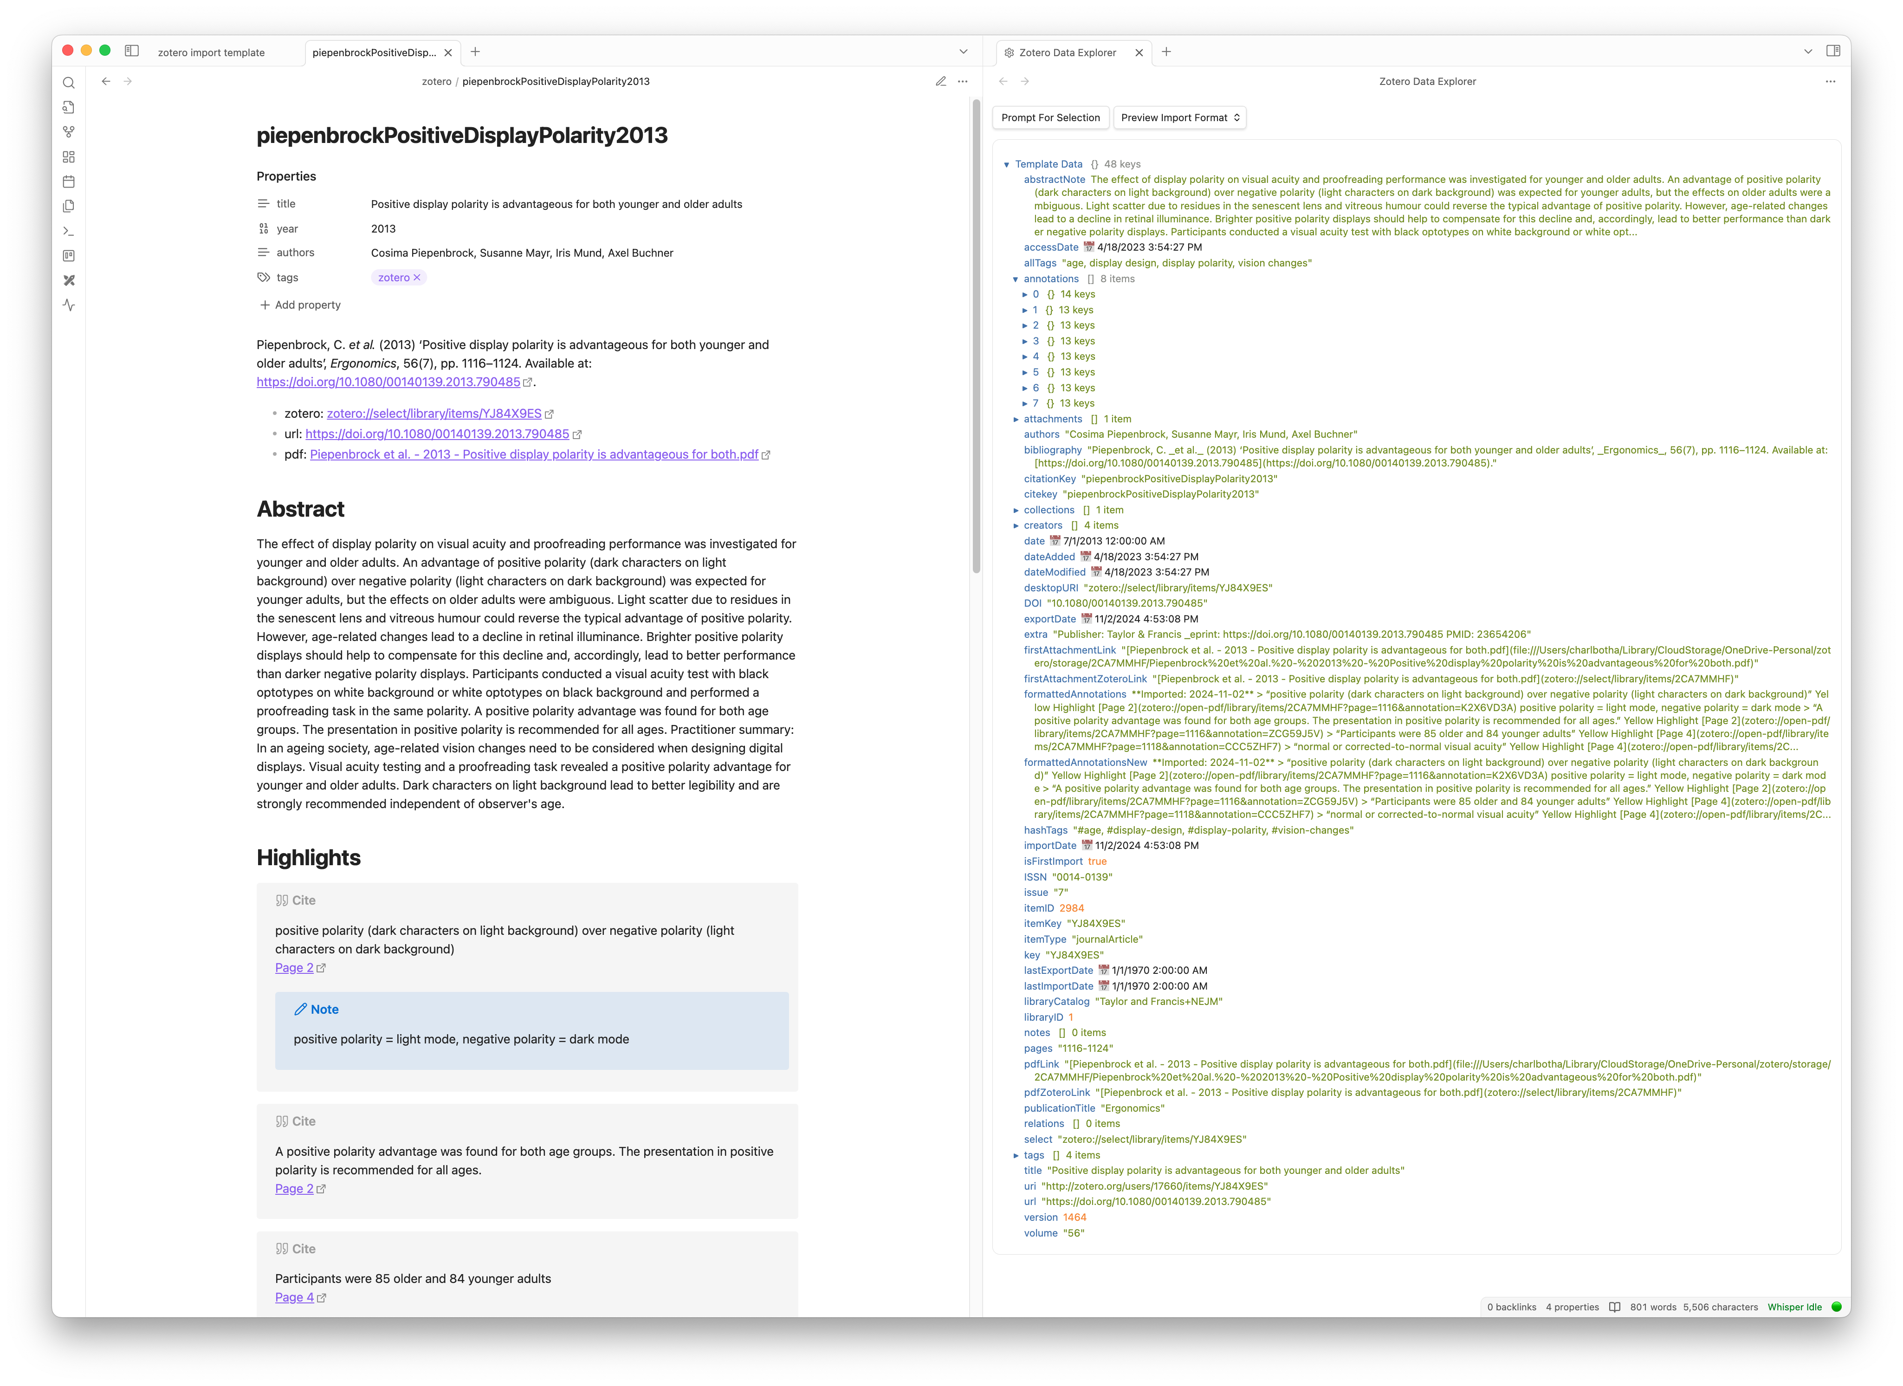
Task: Open the zotero://select library item link
Action: click(x=434, y=414)
